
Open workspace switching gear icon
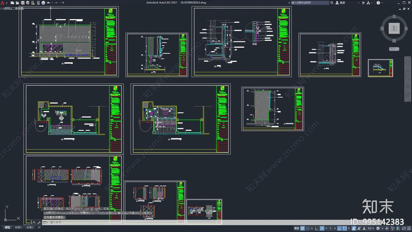[378, 228]
